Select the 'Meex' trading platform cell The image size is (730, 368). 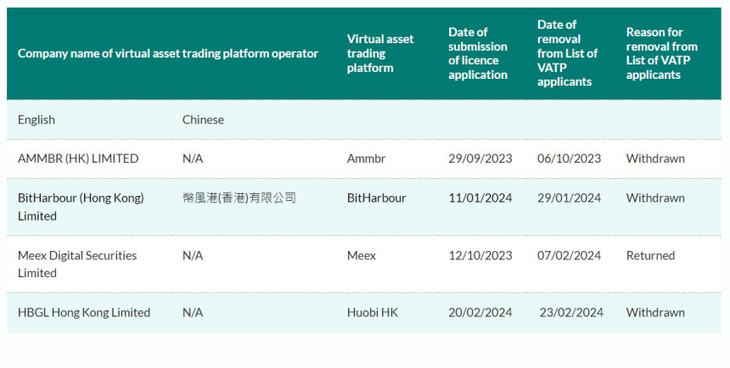pyautogui.click(x=362, y=255)
